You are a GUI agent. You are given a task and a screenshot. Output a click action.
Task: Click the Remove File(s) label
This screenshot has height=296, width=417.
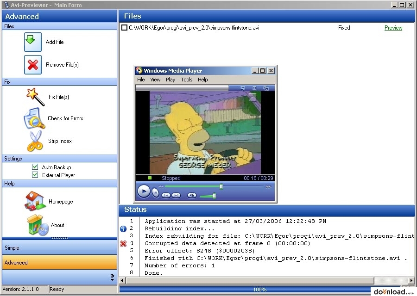(x=62, y=65)
